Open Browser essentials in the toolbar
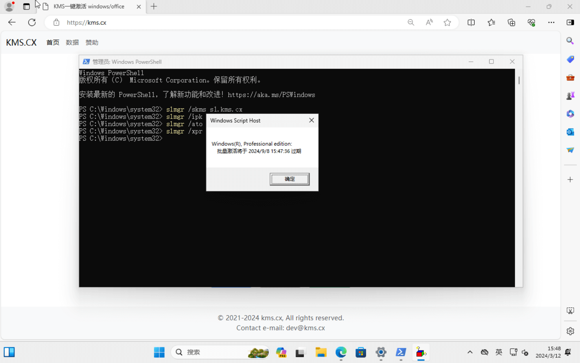Screen dimensions: 580x363 (x=531, y=22)
